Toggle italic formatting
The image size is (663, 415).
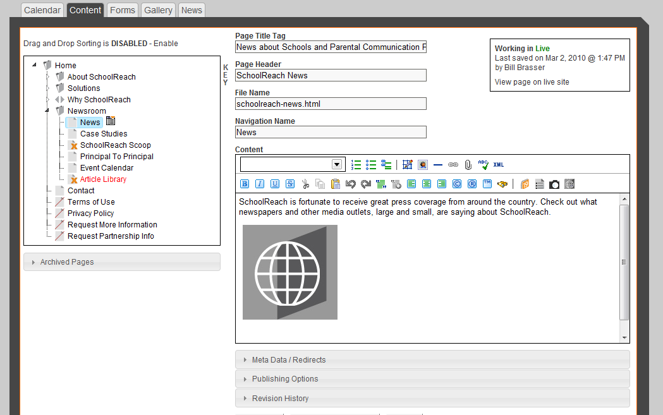click(260, 184)
